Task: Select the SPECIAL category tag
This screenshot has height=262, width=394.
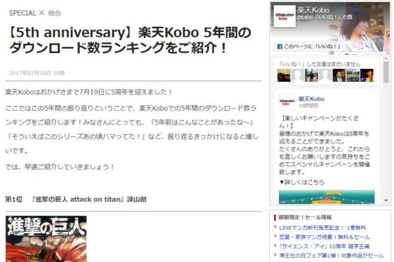Action: (22, 13)
